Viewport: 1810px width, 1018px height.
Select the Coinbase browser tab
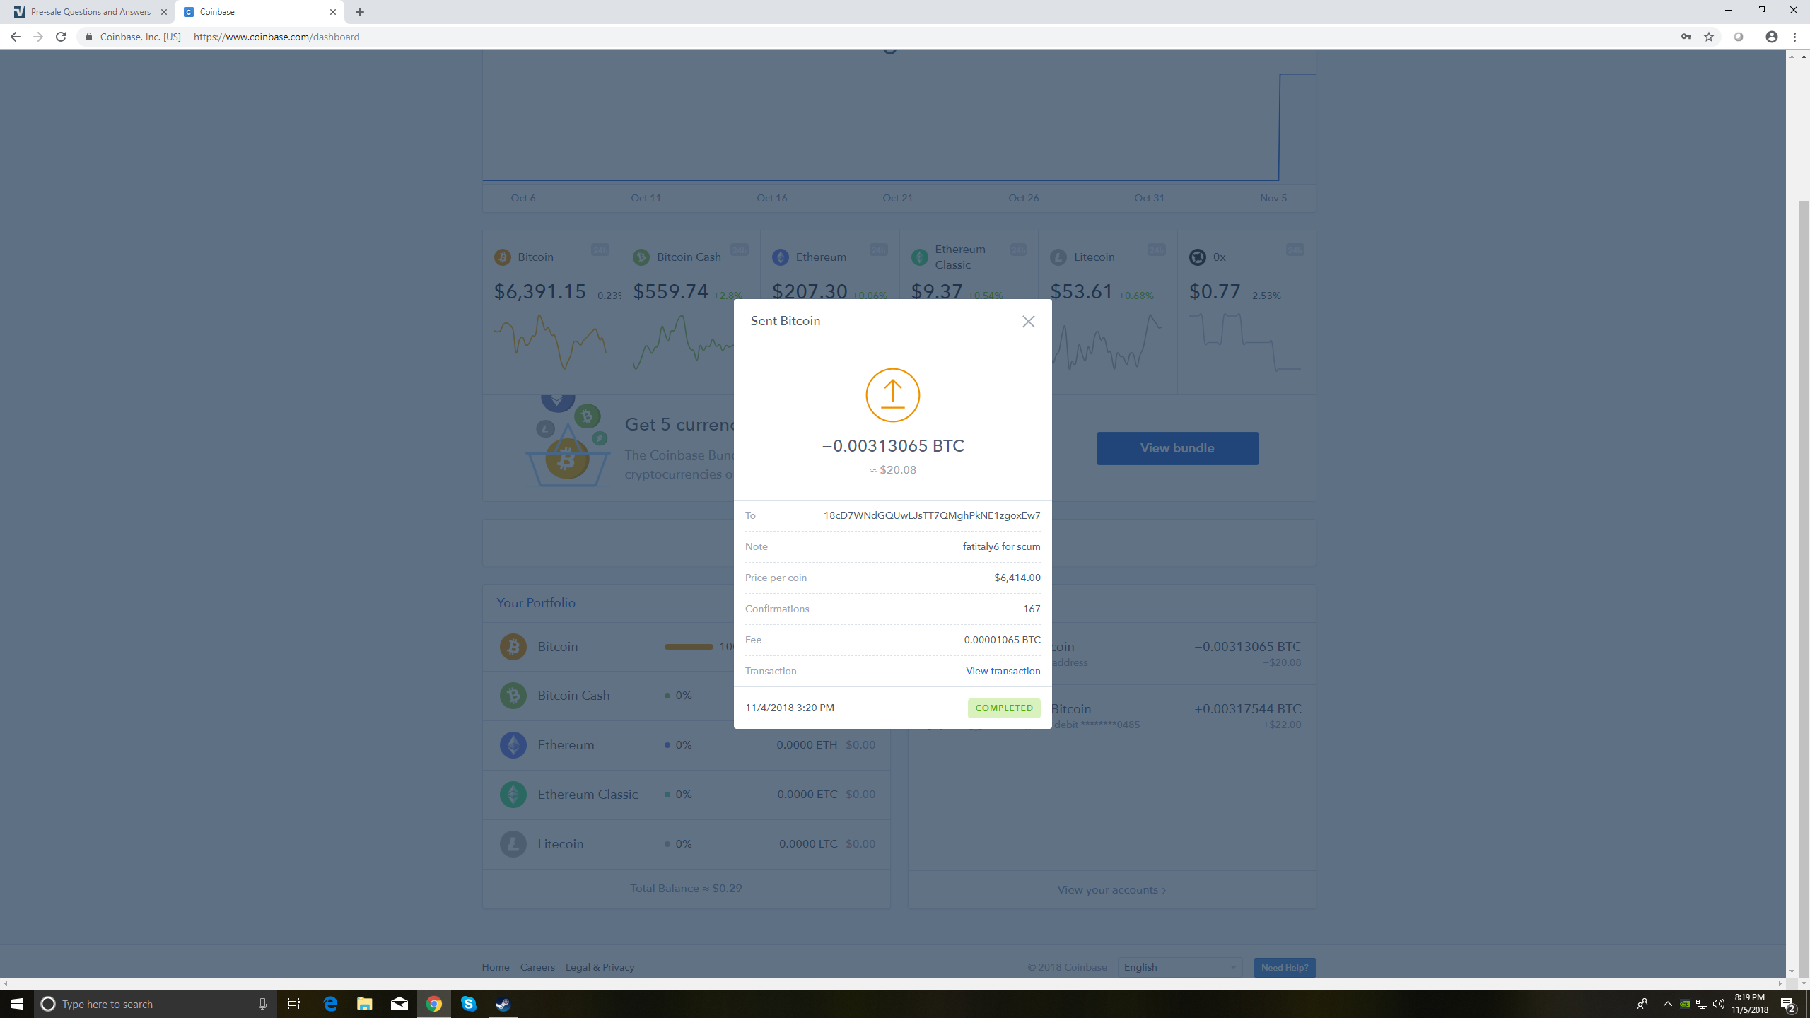(258, 12)
